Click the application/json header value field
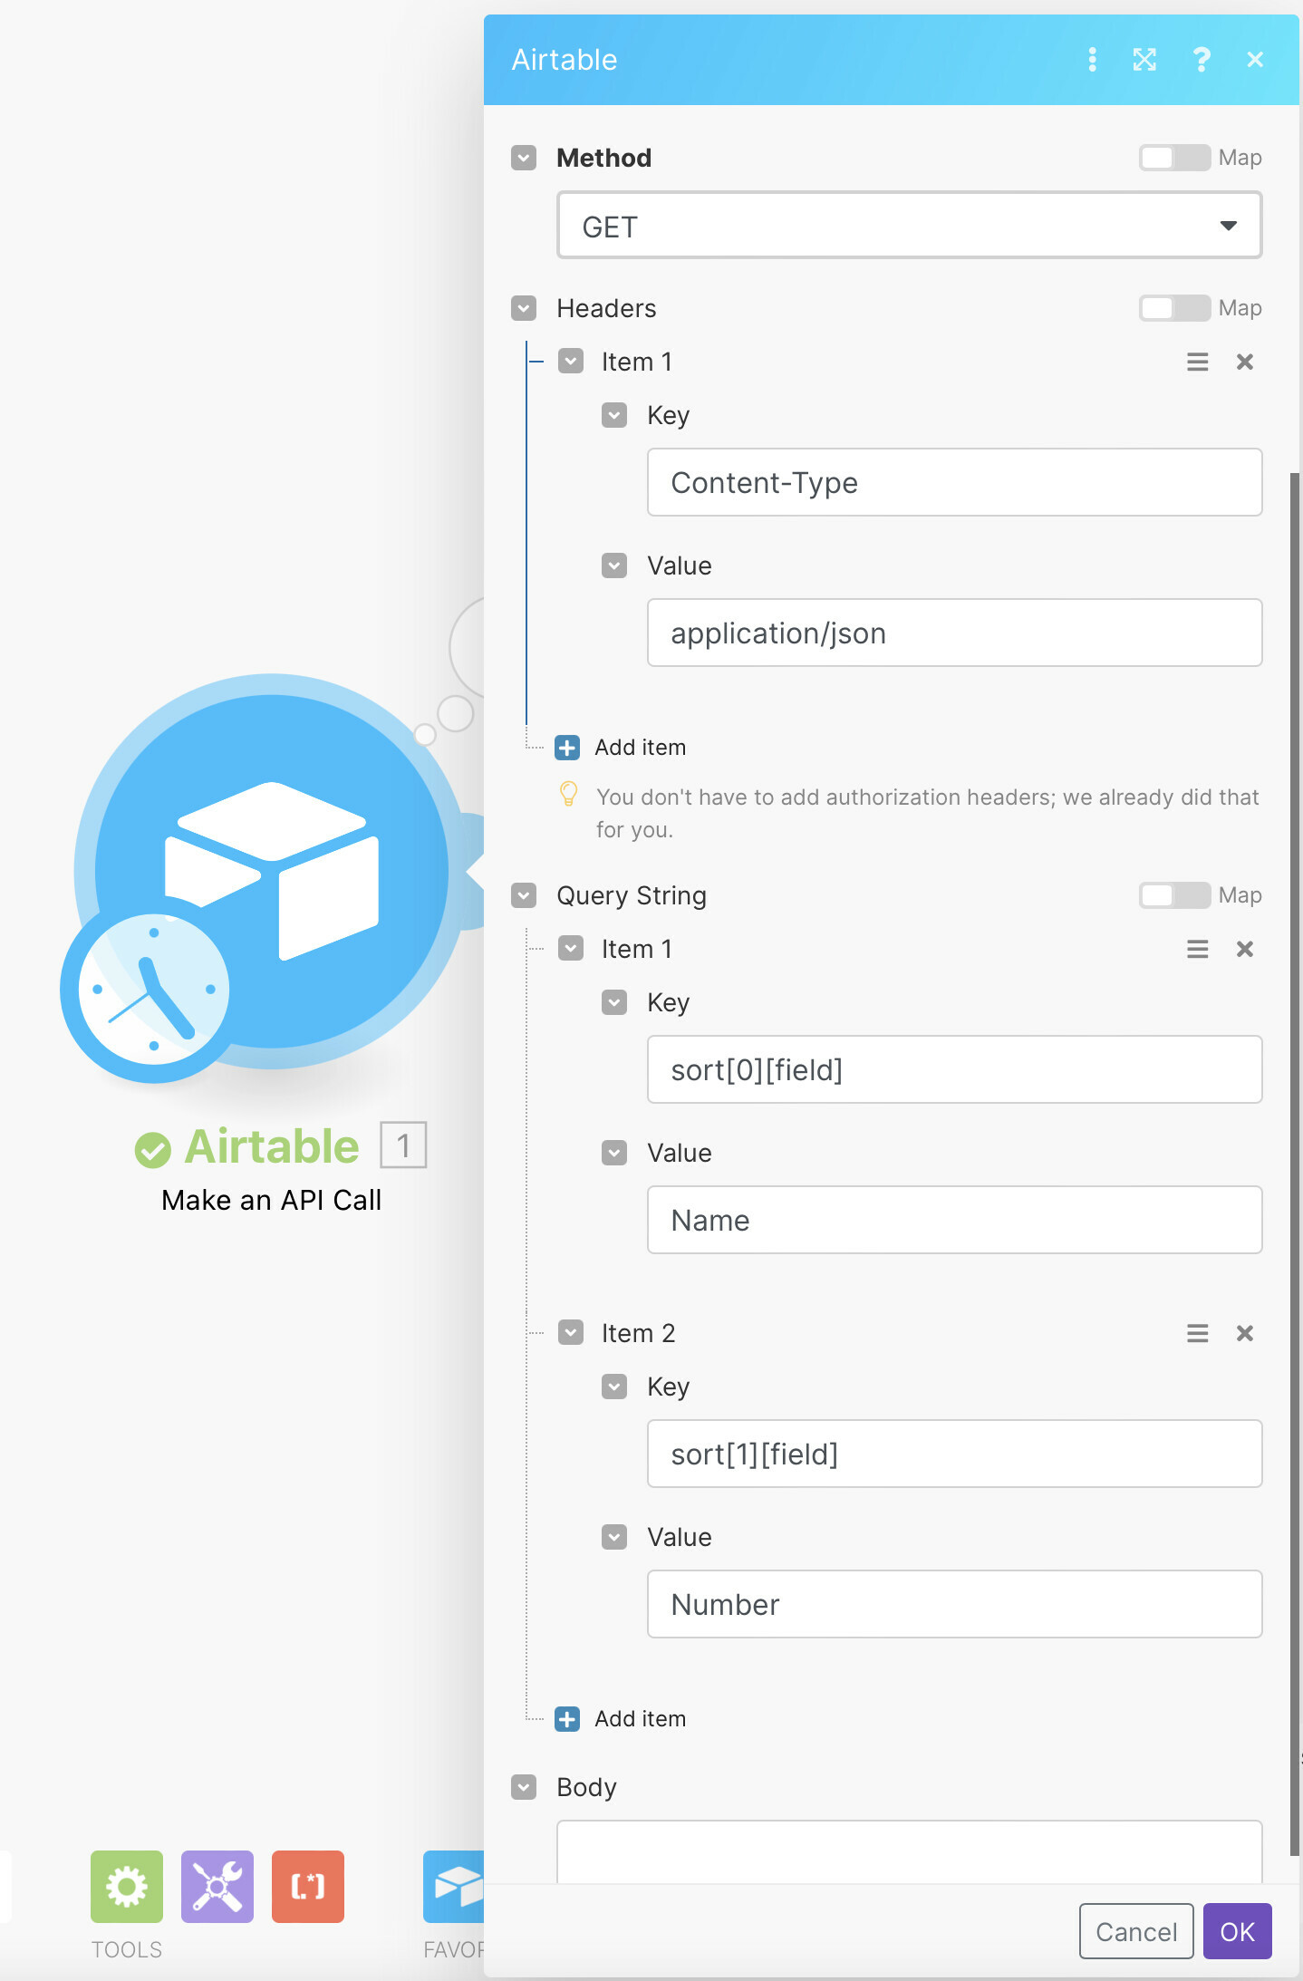1303x1981 pixels. [x=954, y=633]
